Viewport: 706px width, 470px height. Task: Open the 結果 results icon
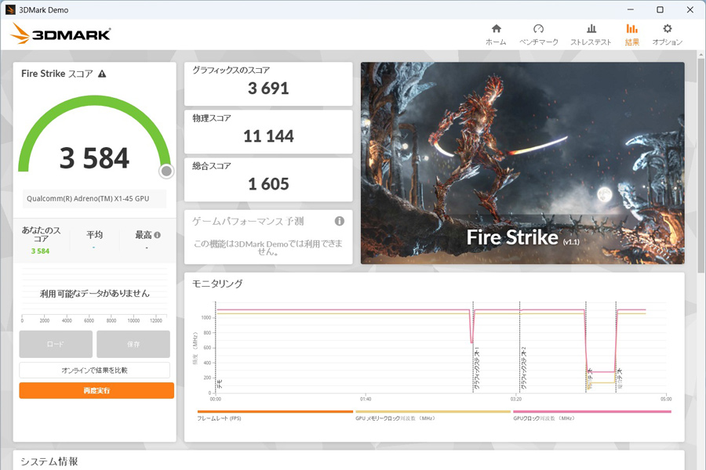pos(631,29)
